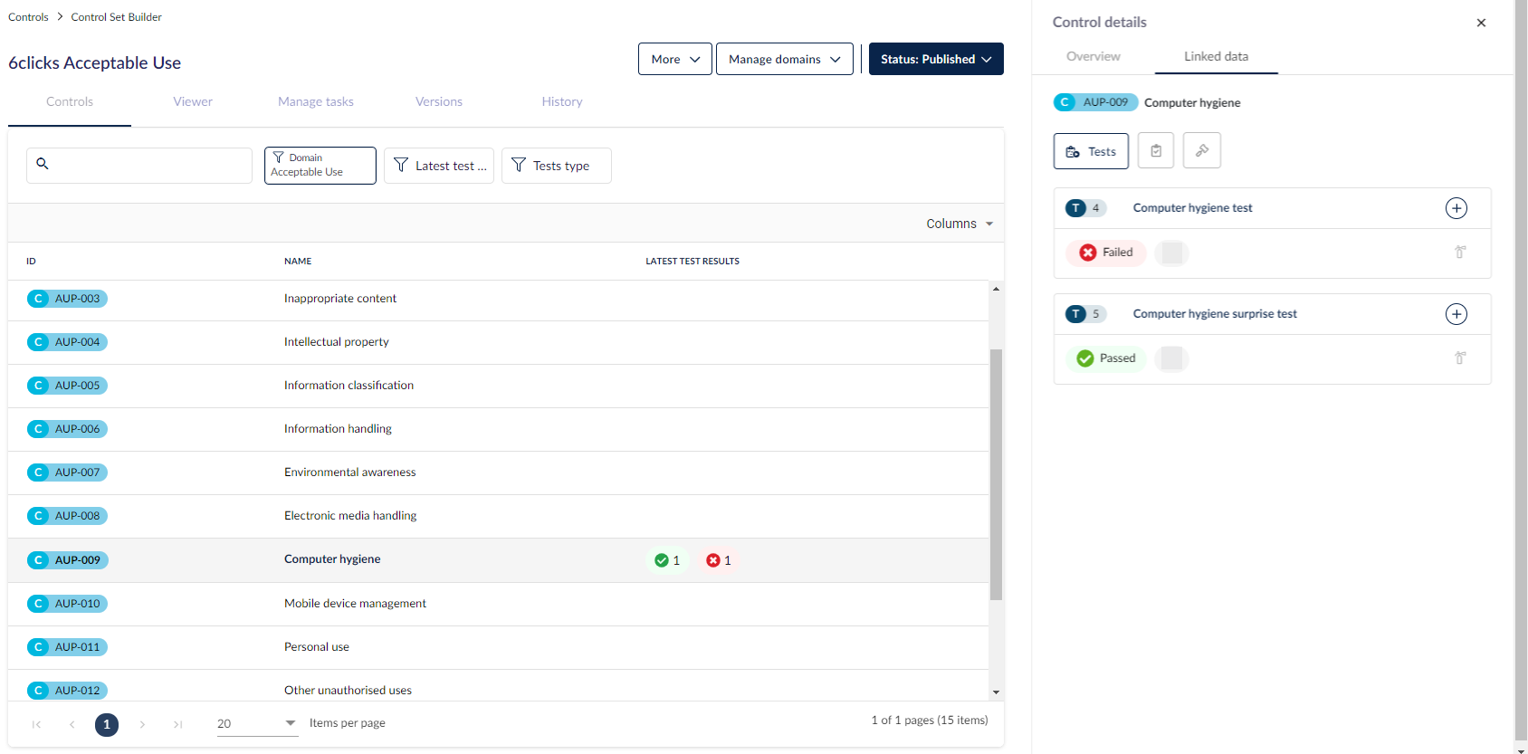Image resolution: width=1528 pixels, height=754 pixels.
Task: Open the clipboard checklist icon beside Tests
Action: point(1155,151)
